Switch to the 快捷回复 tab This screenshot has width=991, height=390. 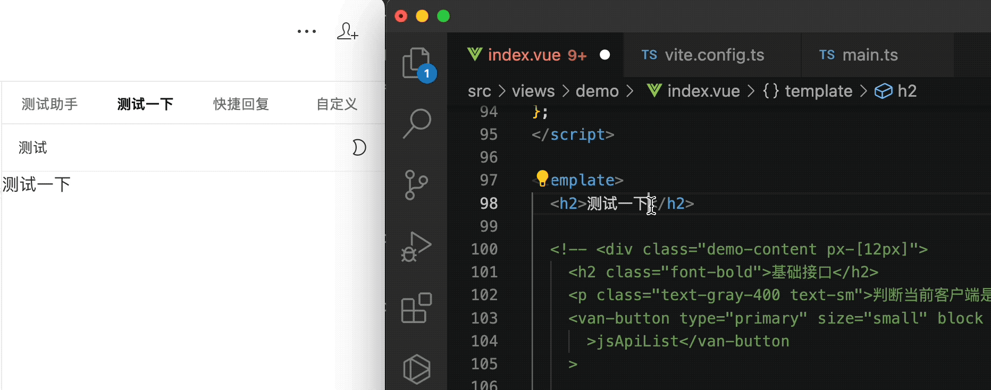[x=241, y=104]
